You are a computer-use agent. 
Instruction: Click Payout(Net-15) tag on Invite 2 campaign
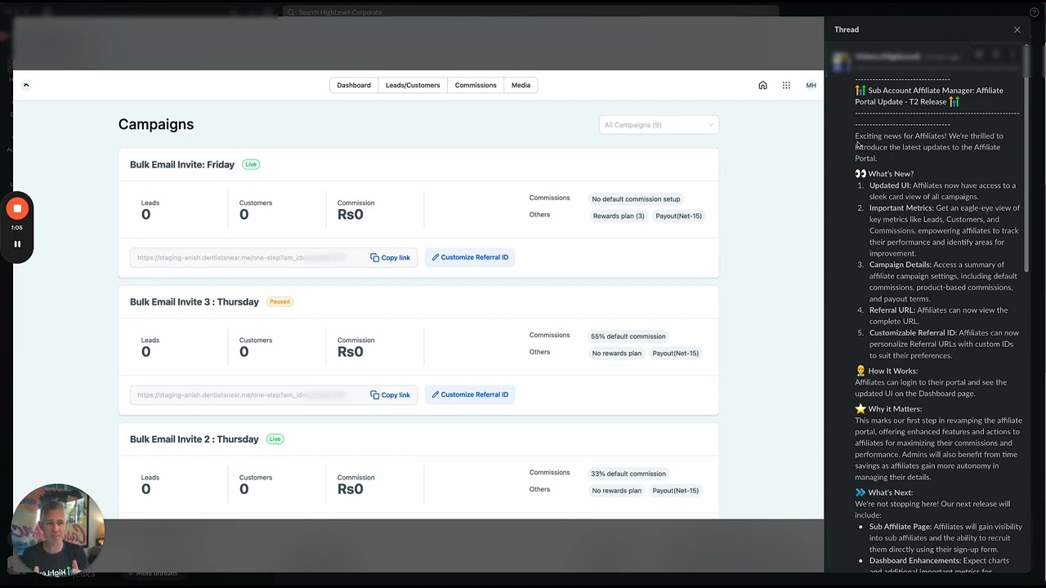point(676,490)
